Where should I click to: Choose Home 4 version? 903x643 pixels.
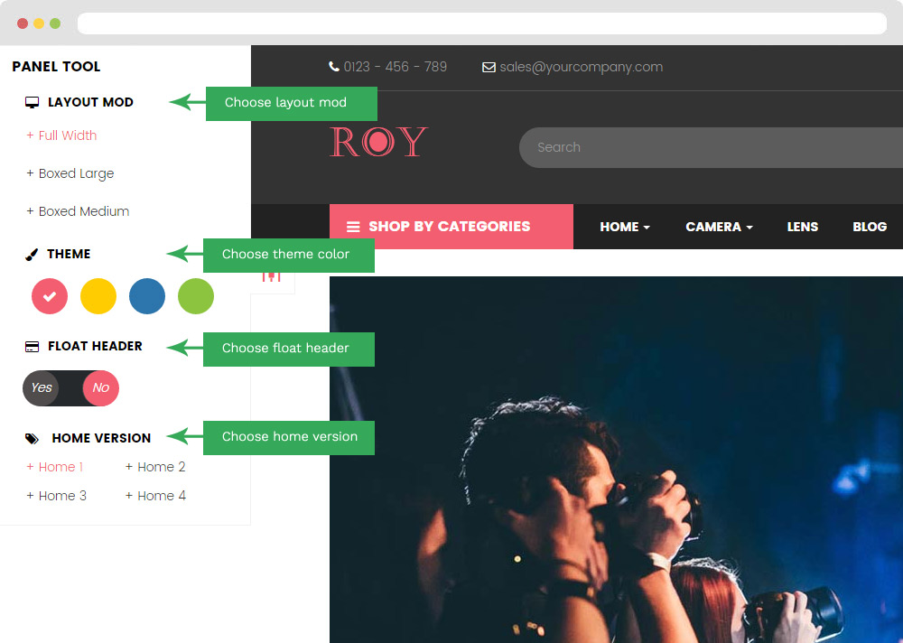155,496
